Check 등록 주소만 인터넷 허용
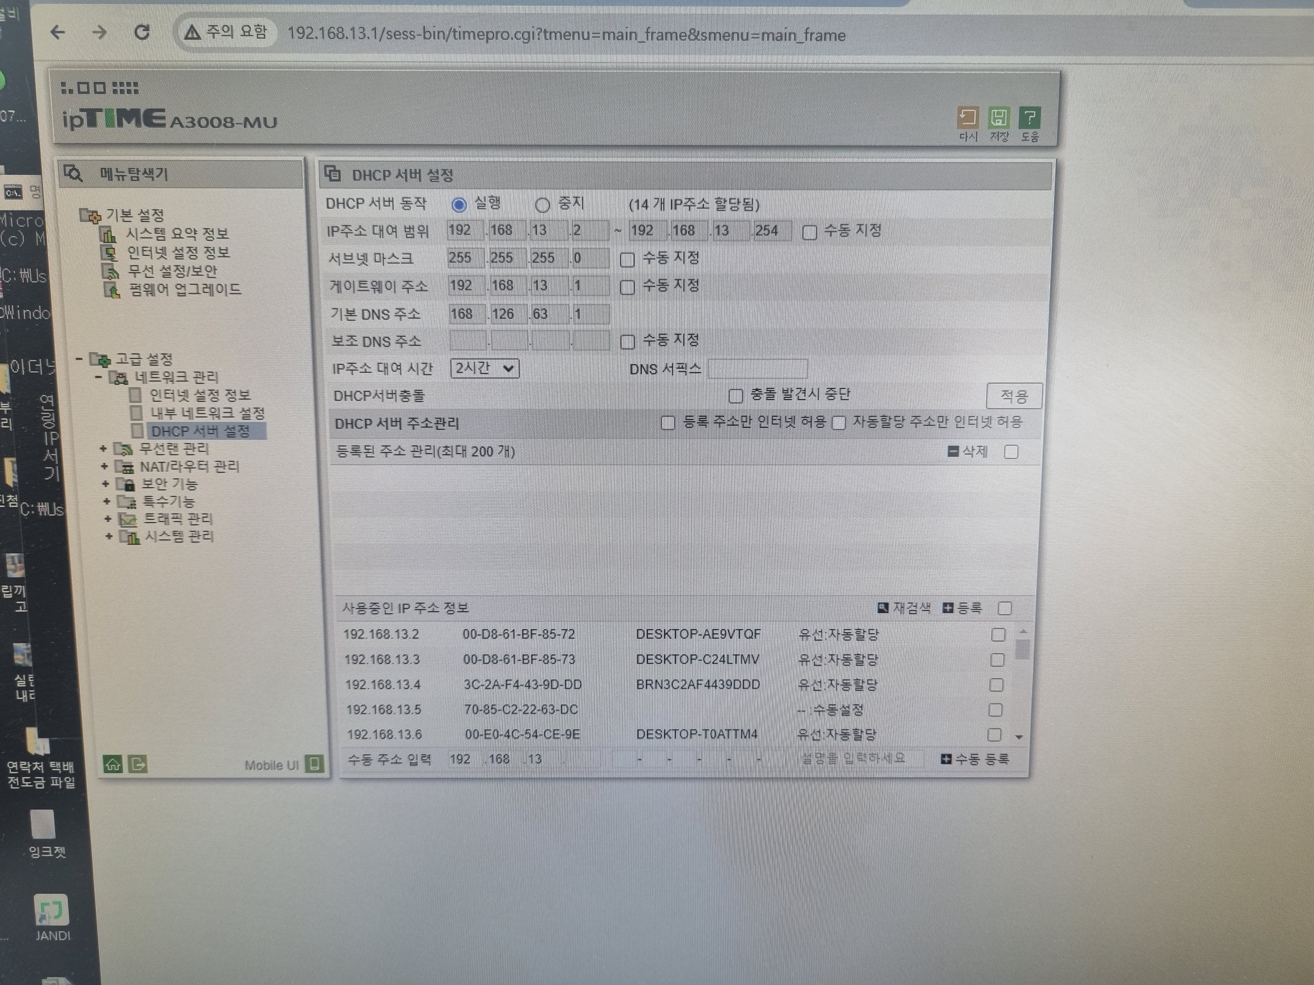 (x=668, y=423)
